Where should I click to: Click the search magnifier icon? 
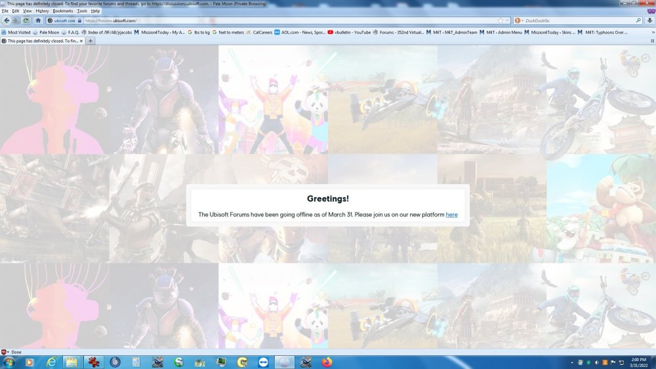638,20
